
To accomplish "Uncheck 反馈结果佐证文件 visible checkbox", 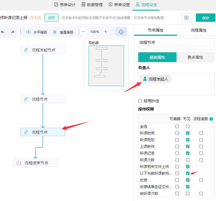I will click(x=188, y=187).
